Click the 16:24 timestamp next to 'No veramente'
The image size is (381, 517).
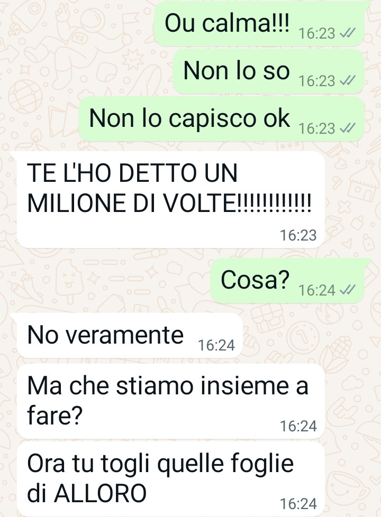[x=216, y=345]
